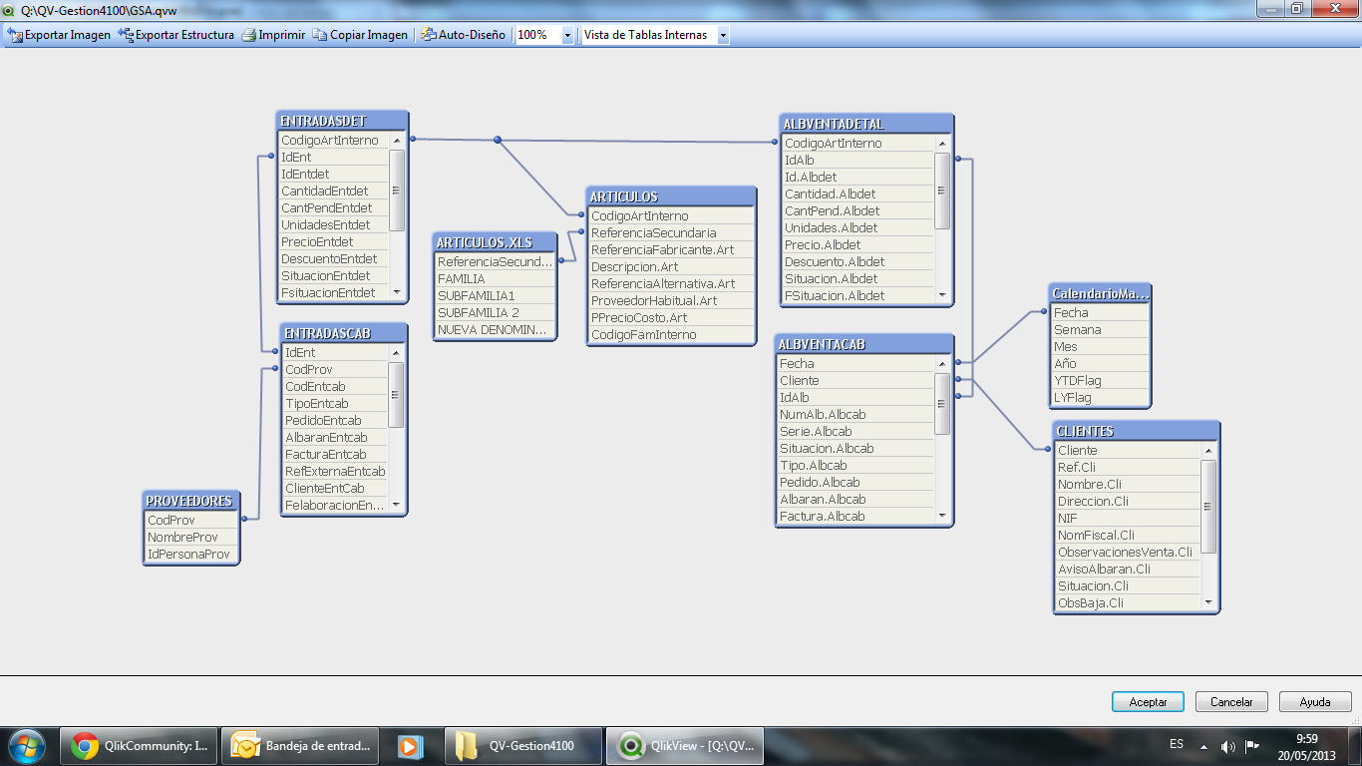Launch Windows Media Player from the taskbar
The image size is (1362, 766).
(x=411, y=745)
